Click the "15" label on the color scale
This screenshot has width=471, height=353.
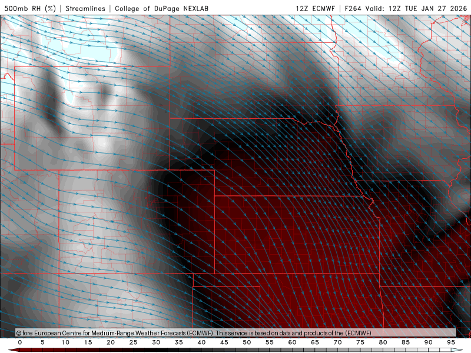point(88,342)
